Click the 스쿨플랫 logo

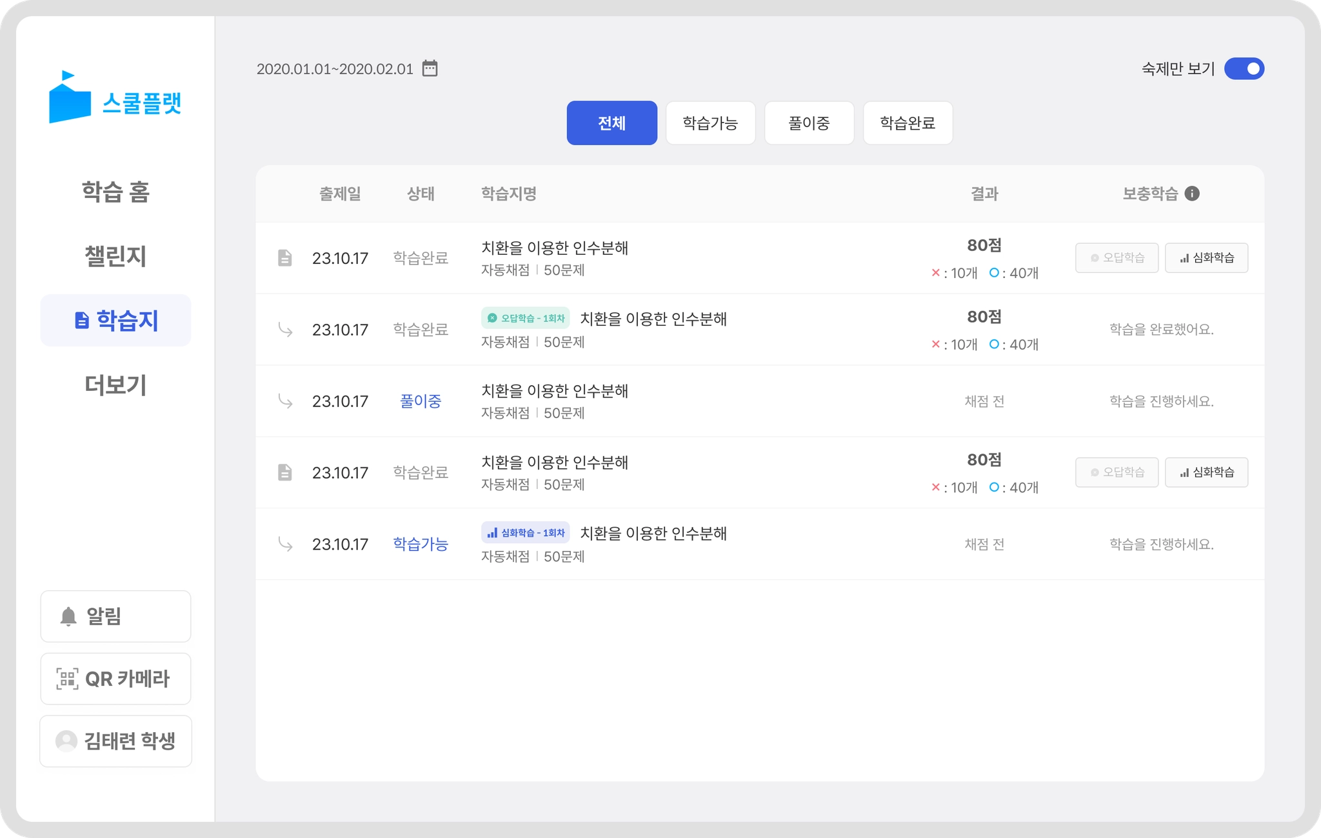(x=115, y=98)
